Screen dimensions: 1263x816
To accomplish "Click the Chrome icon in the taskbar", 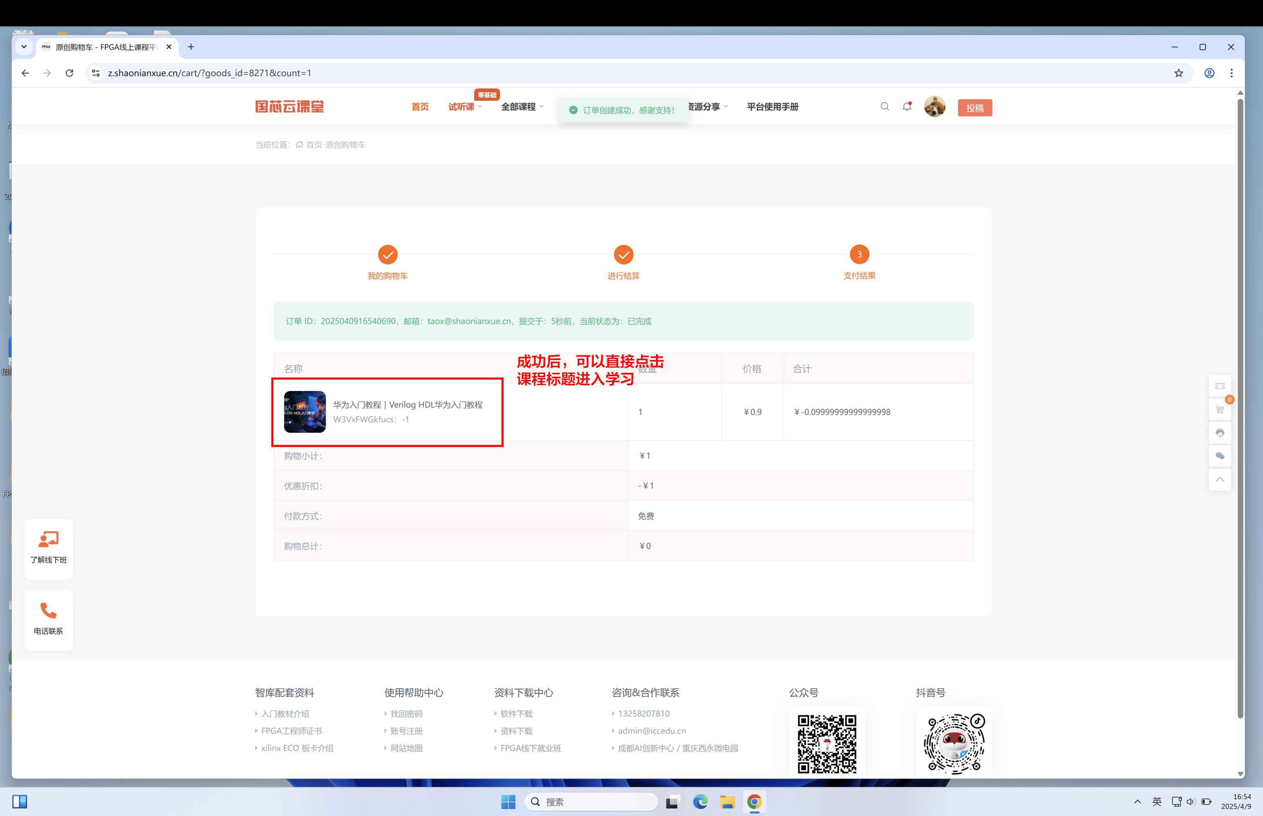I will [x=755, y=802].
